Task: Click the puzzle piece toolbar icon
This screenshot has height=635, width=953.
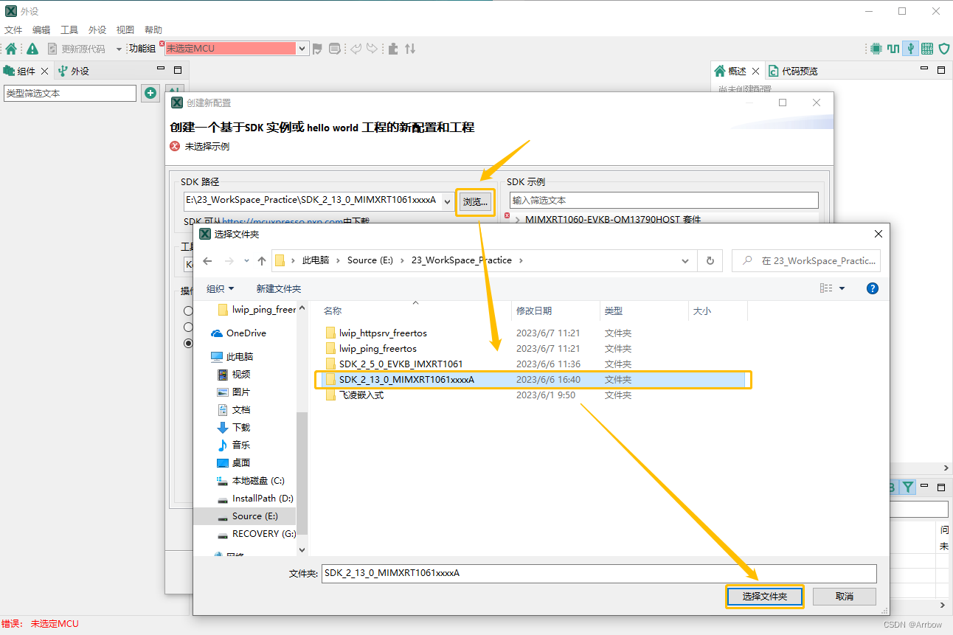Action: click(x=393, y=49)
